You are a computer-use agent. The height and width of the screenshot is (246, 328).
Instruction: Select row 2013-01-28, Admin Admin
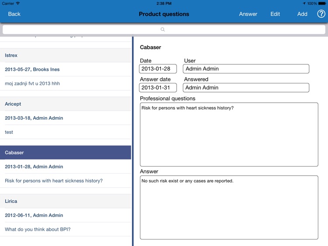(66, 166)
